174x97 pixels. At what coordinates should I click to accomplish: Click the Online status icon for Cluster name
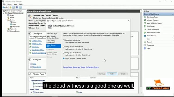coord(77,92)
